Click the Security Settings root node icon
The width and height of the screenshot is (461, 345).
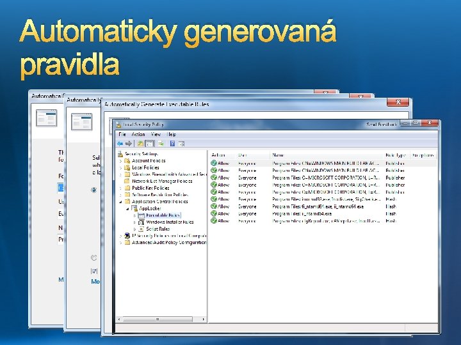pos(120,154)
